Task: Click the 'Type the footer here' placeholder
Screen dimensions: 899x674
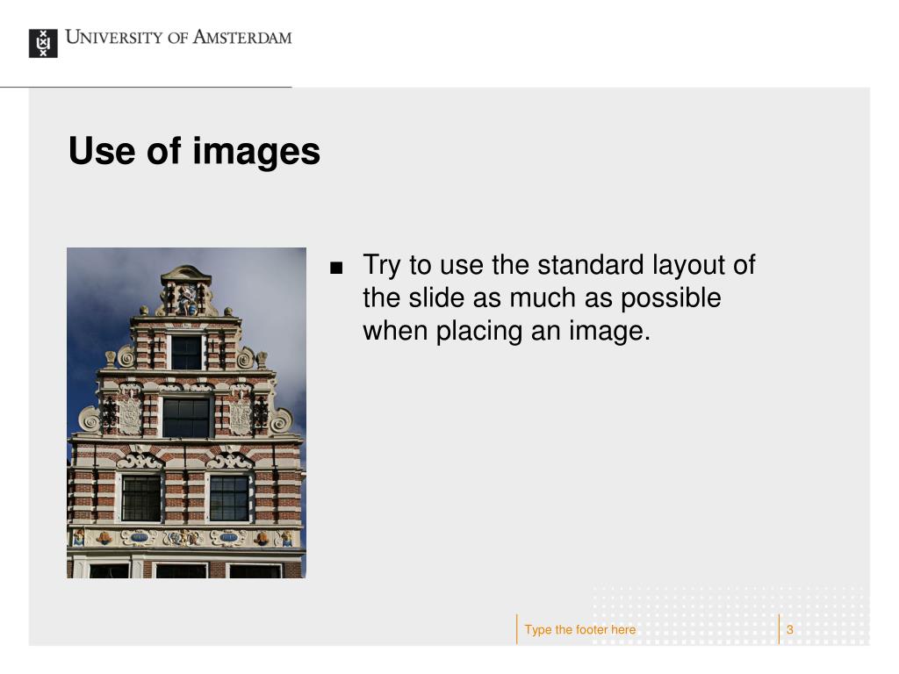Action: (x=579, y=629)
